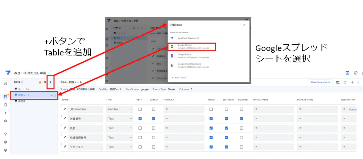363x159 pixels.
Task: Click INITIAL VALUE field for 危機管理番号
Action: point(273,138)
